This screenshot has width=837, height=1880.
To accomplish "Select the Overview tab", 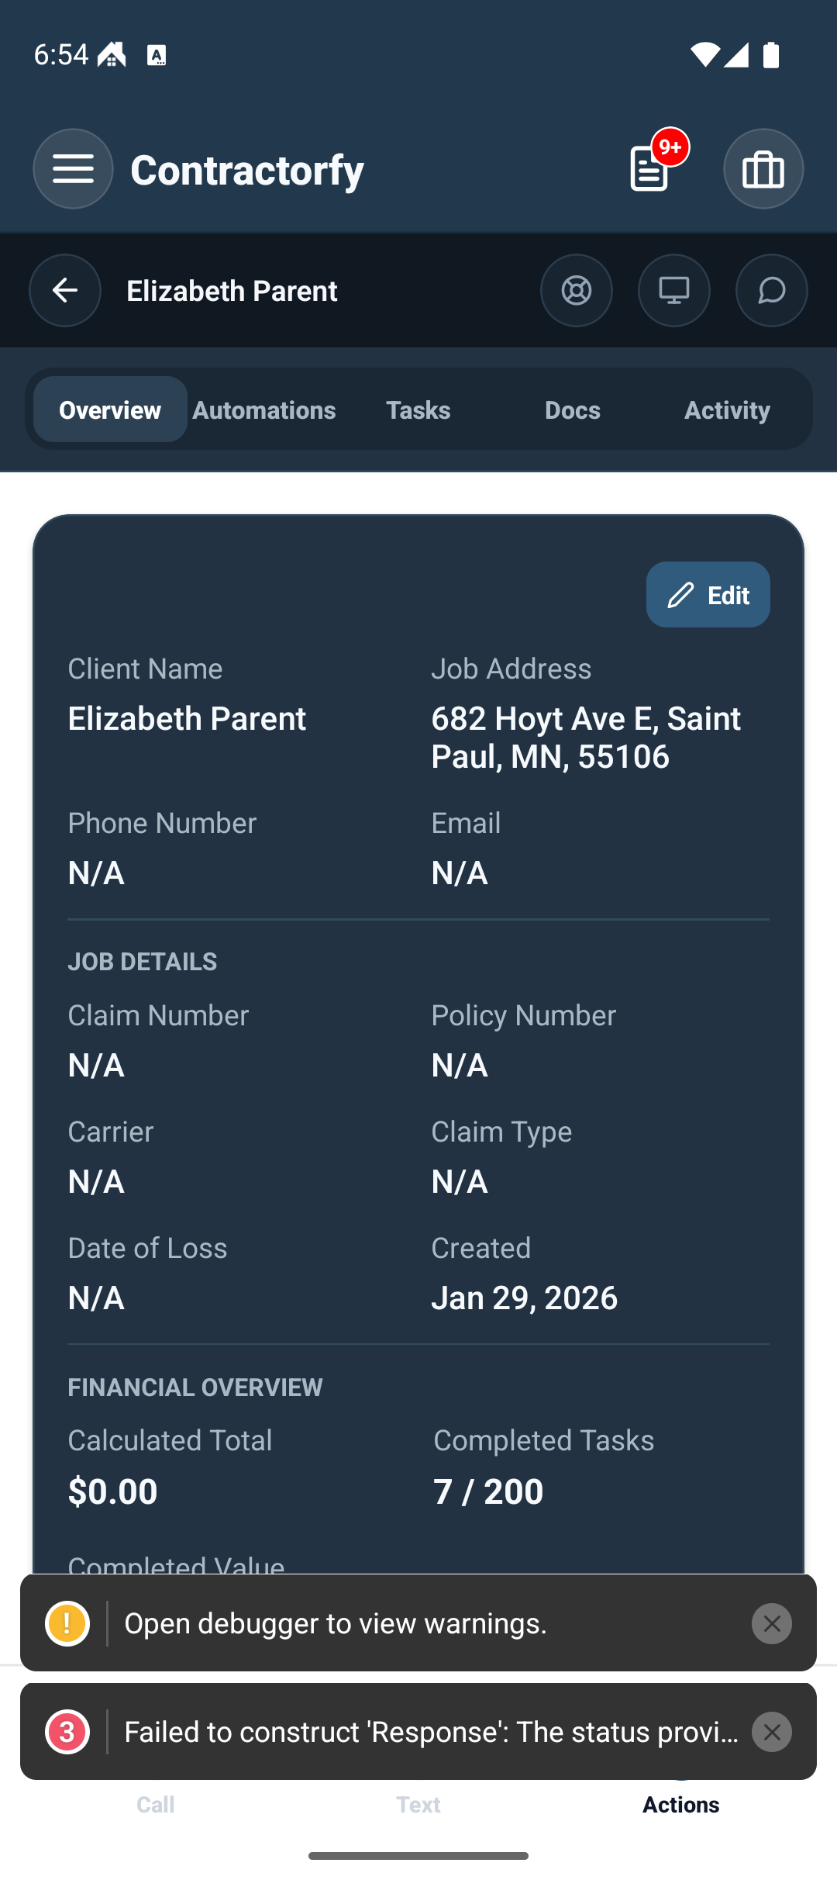I will [110, 410].
